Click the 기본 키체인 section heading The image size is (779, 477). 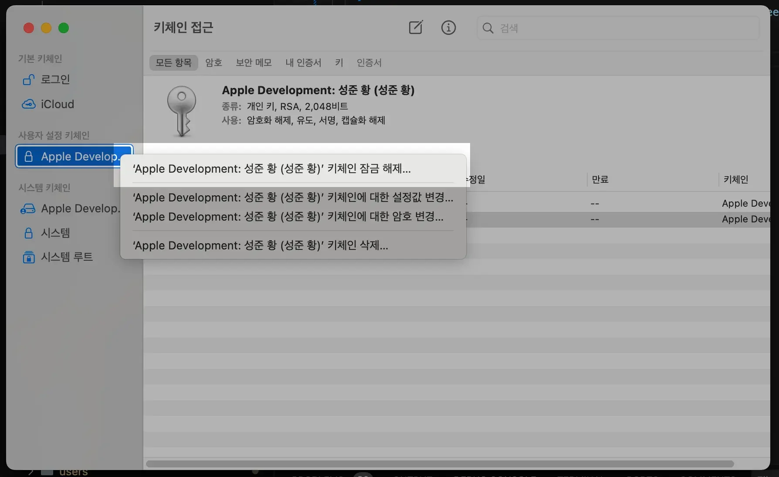click(x=40, y=58)
